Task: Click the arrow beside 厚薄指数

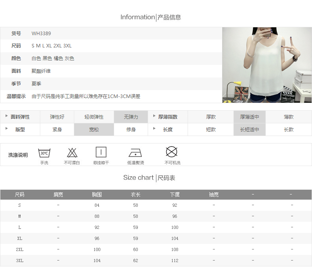Action: (x=154, y=116)
